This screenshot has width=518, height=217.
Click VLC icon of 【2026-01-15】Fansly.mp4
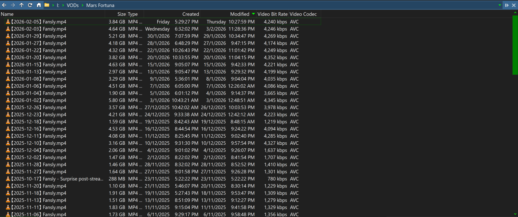pyautogui.click(x=8, y=64)
